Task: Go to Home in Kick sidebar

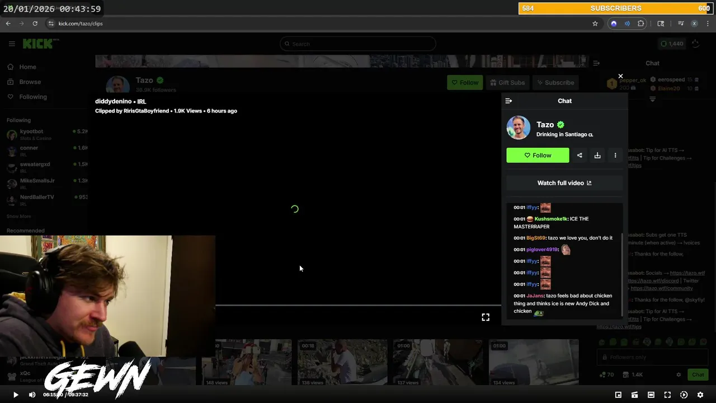Action: [x=22, y=67]
